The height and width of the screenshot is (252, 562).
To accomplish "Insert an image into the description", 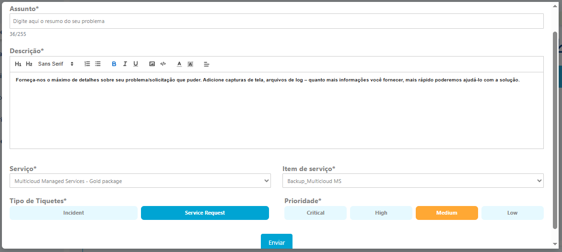I will coord(152,64).
